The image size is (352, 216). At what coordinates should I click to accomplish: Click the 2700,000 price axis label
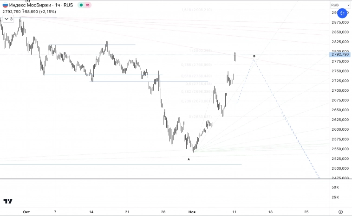click(x=340, y=90)
